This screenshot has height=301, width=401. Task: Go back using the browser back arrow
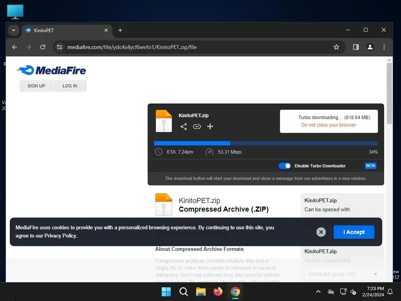[x=14, y=47]
